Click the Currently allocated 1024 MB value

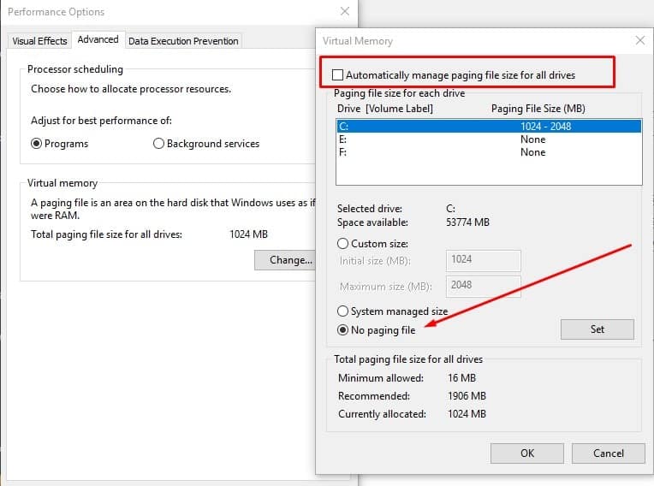click(x=467, y=414)
